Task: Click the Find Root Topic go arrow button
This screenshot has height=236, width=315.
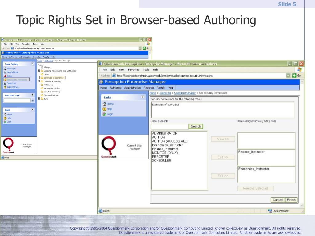Action: tap(32, 100)
